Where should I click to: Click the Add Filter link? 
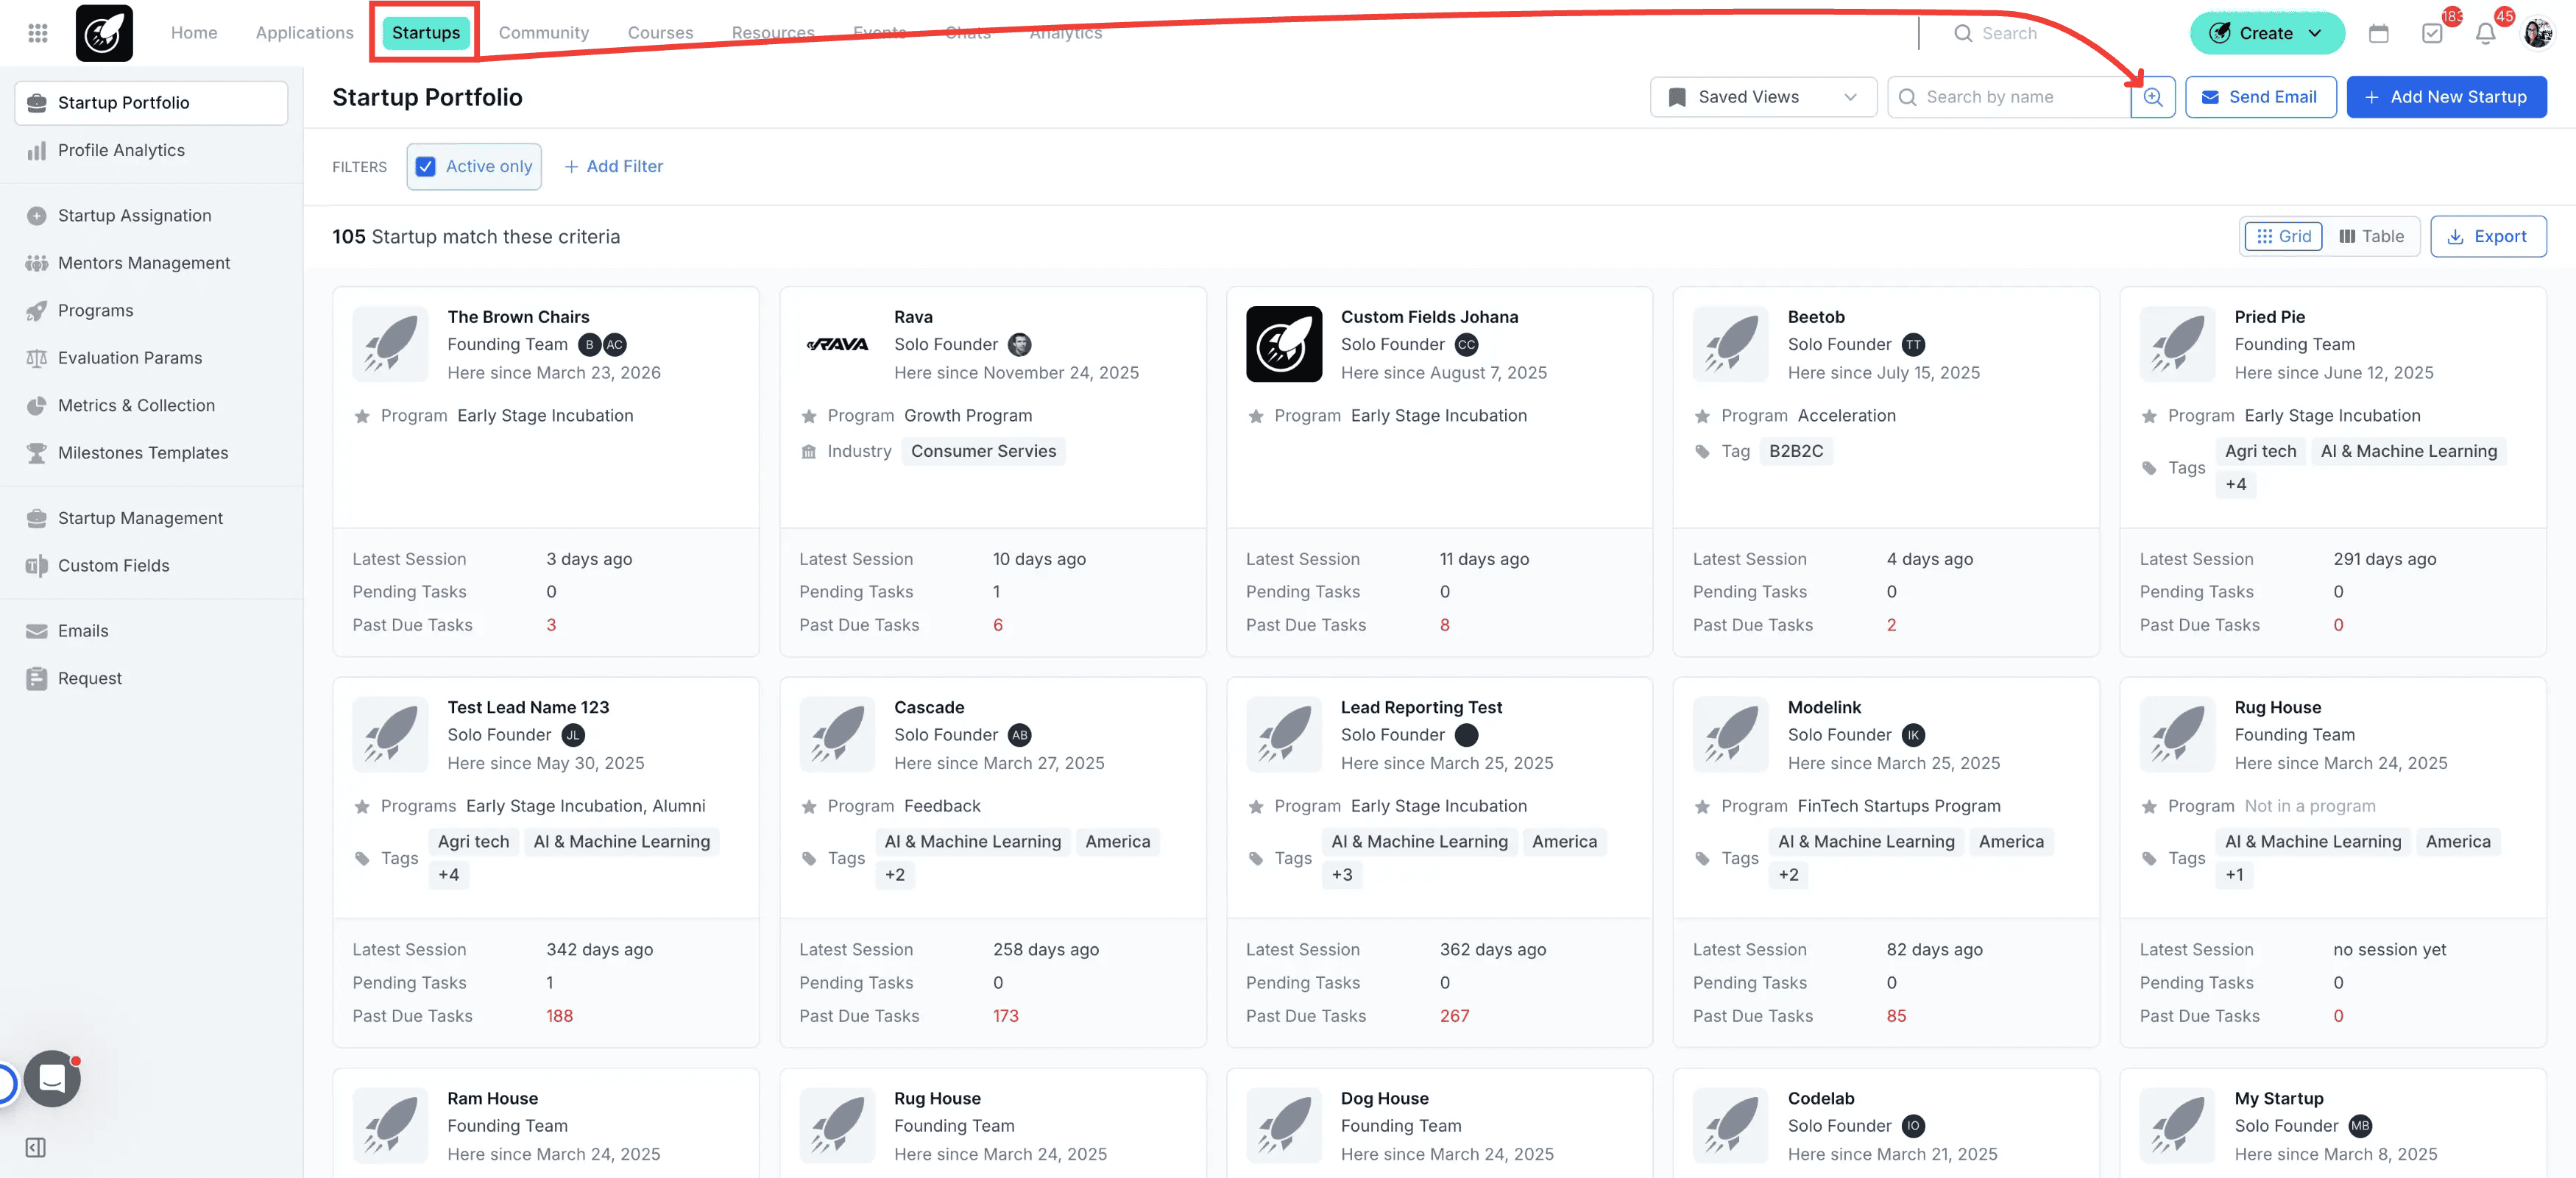pos(614,166)
